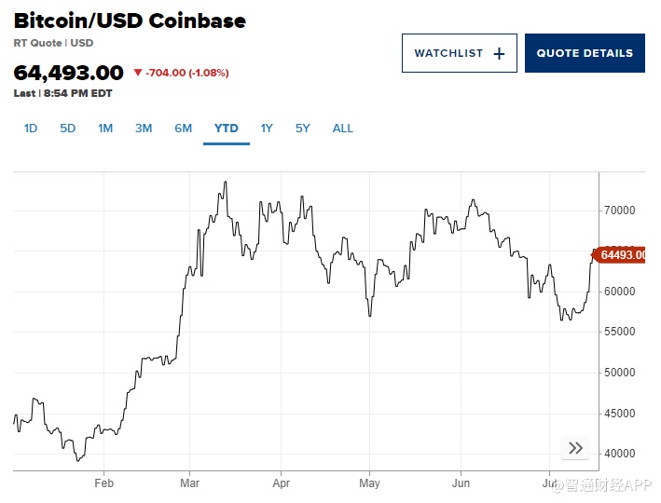Expand chart with double chevron icon

tap(575, 448)
